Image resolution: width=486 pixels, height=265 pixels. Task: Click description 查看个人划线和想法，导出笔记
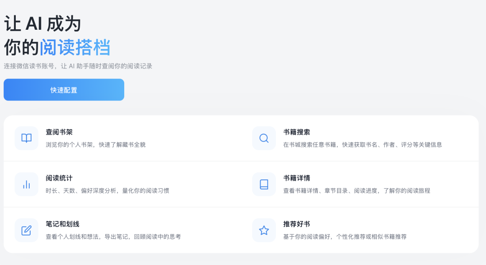[x=87, y=237]
